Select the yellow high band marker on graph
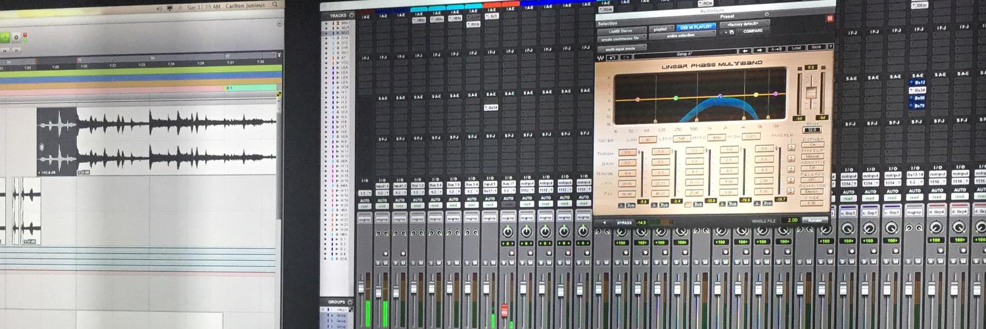This screenshot has height=329, width=986. [756, 95]
